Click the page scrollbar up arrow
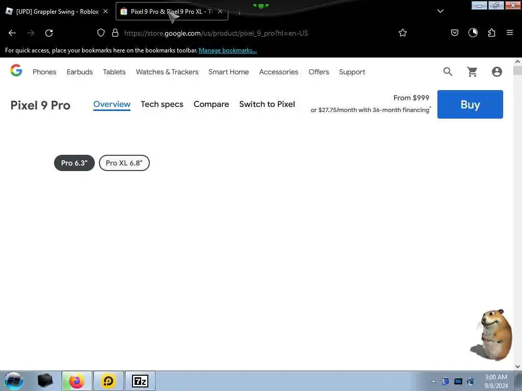This screenshot has height=391, width=522. coord(517,62)
